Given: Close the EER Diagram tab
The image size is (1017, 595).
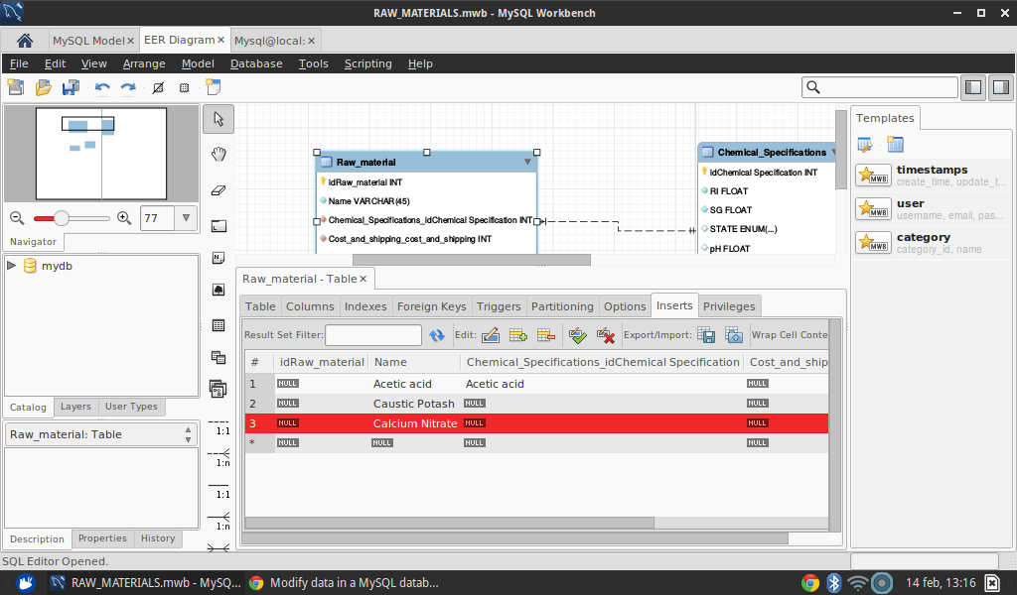Looking at the screenshot, I should [220, 40].
